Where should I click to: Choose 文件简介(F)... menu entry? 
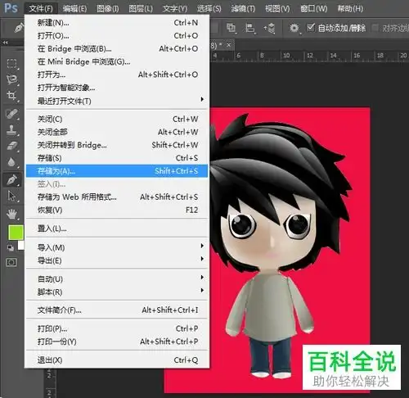117,310
